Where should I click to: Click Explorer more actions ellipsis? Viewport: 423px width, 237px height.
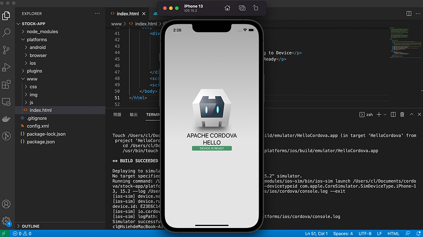click(97, 14)
